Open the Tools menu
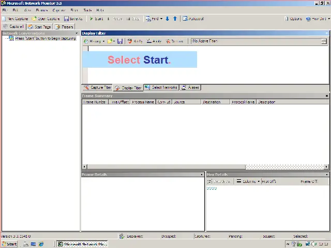This screenshot has height=248, width=331. (x=87, y=10)
